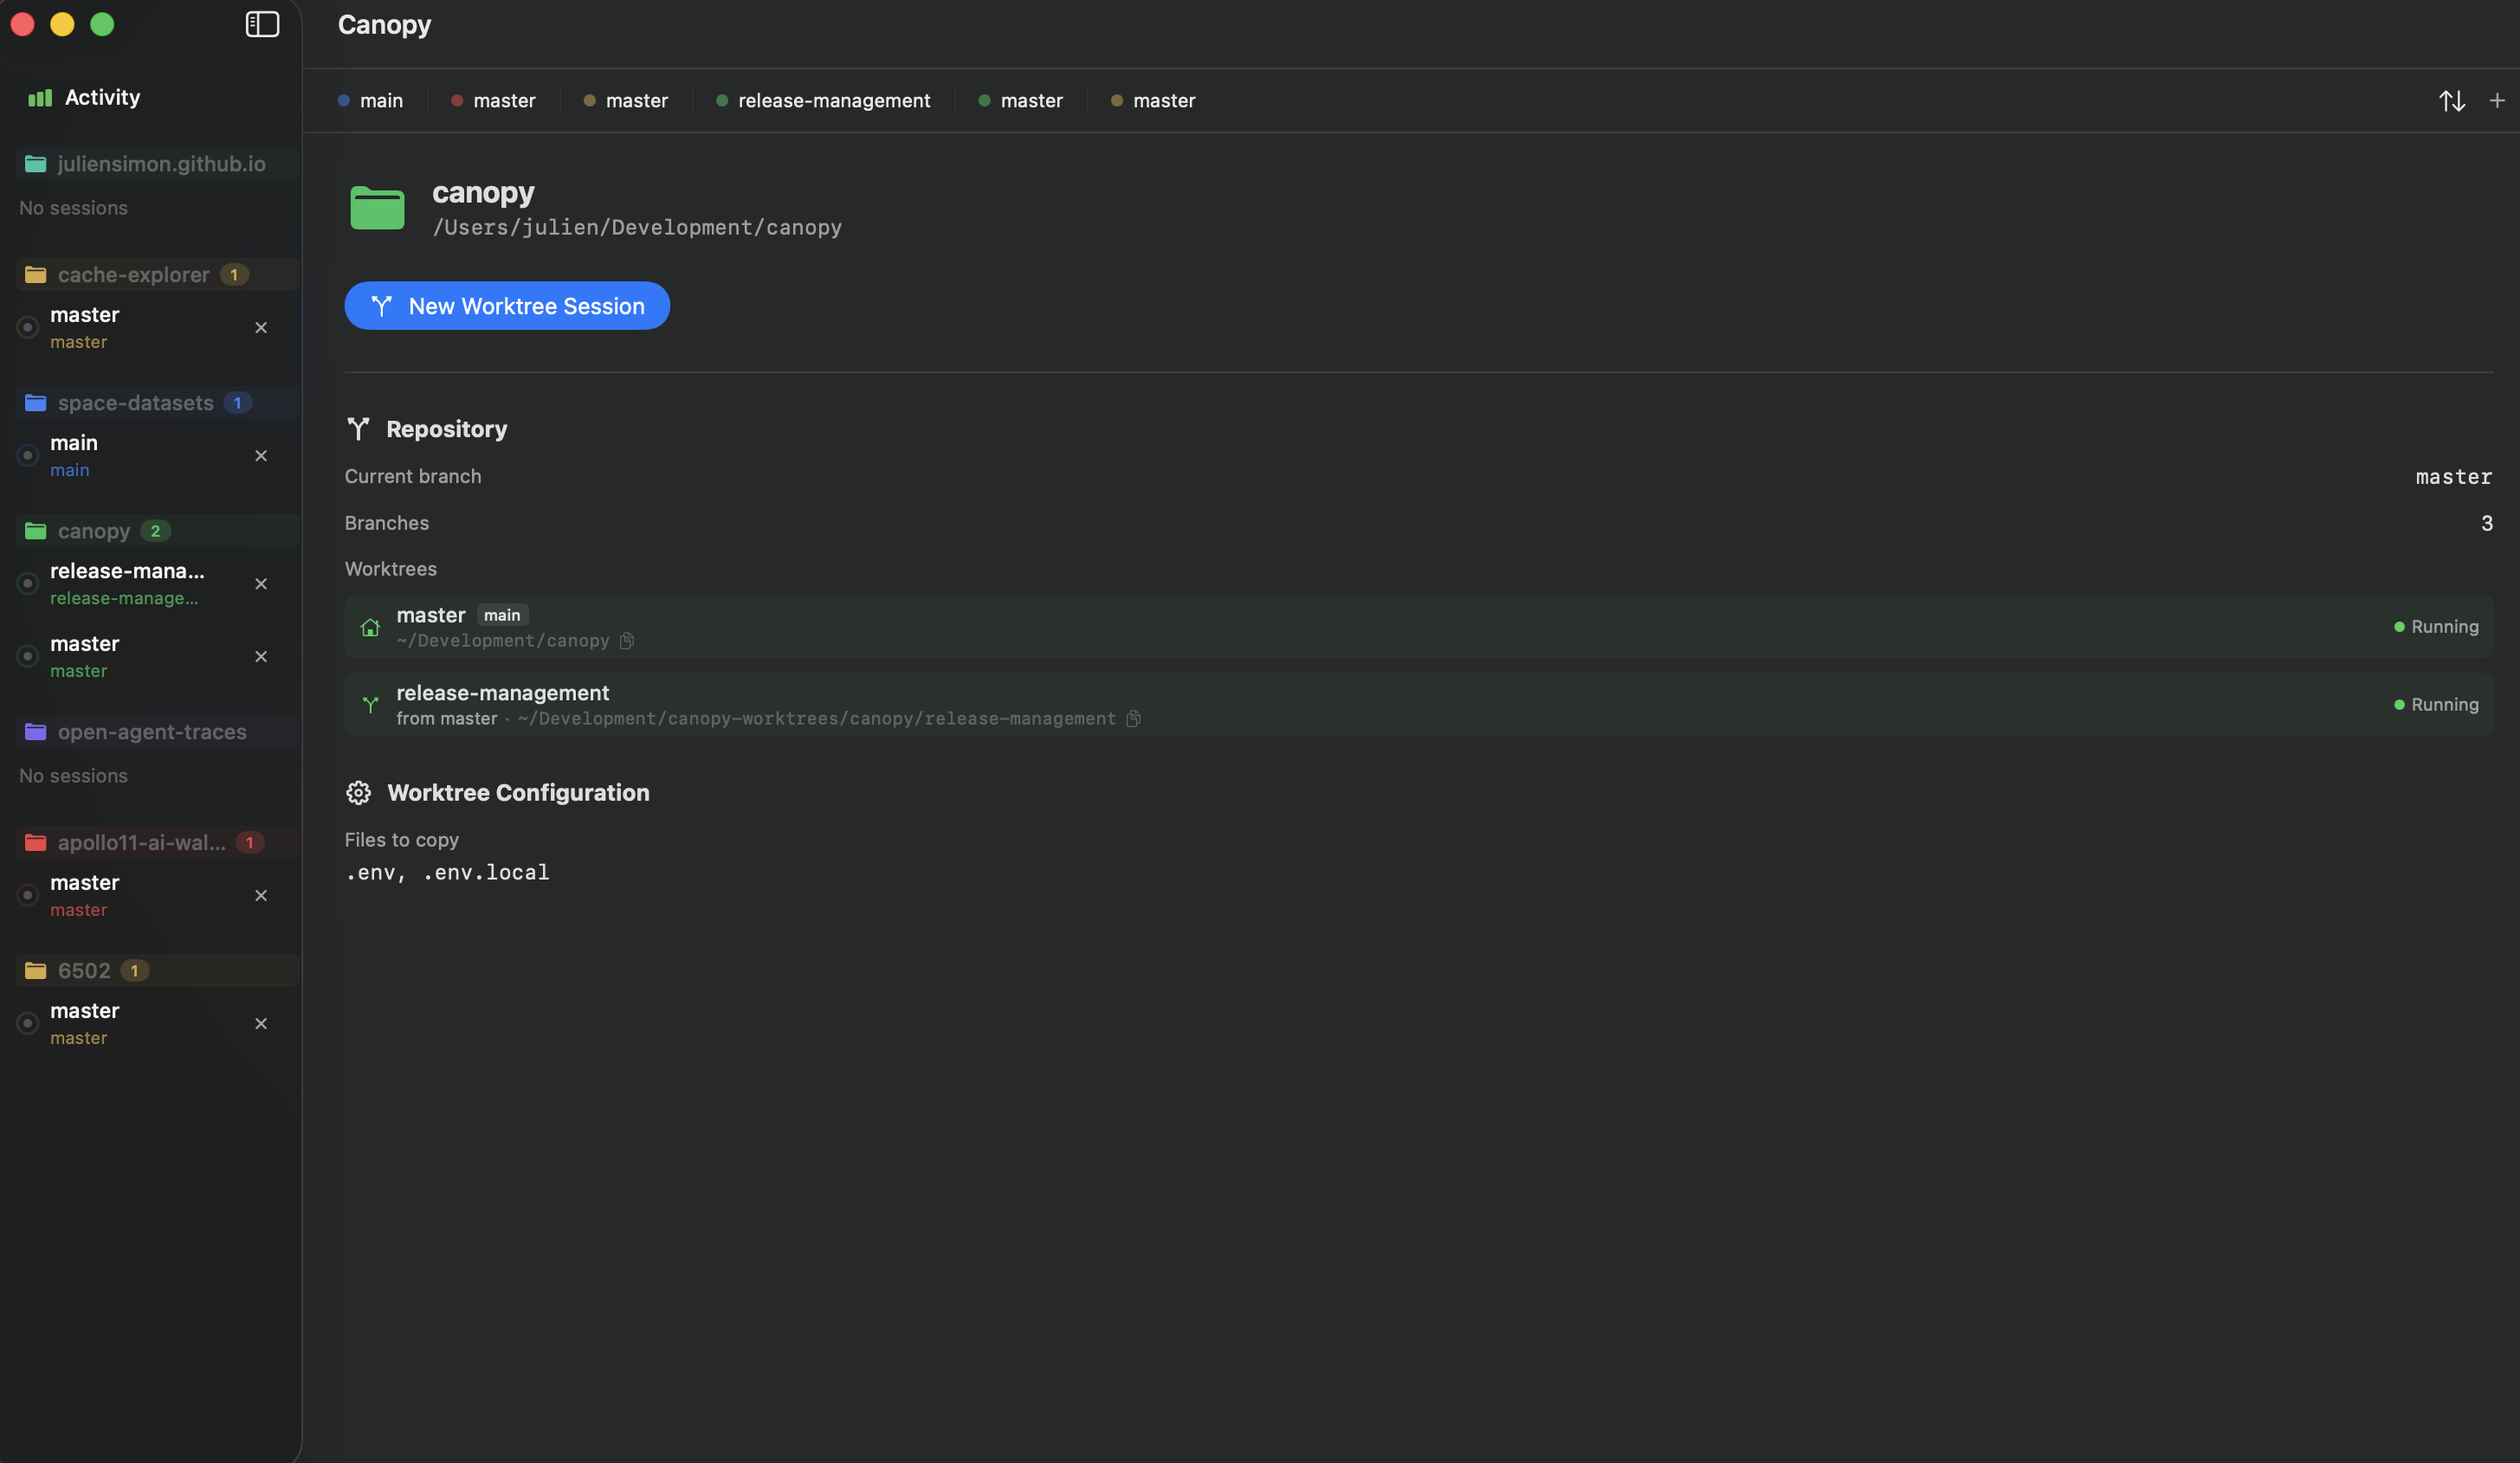
Task: Select the canopy project header
Action: 157,531
